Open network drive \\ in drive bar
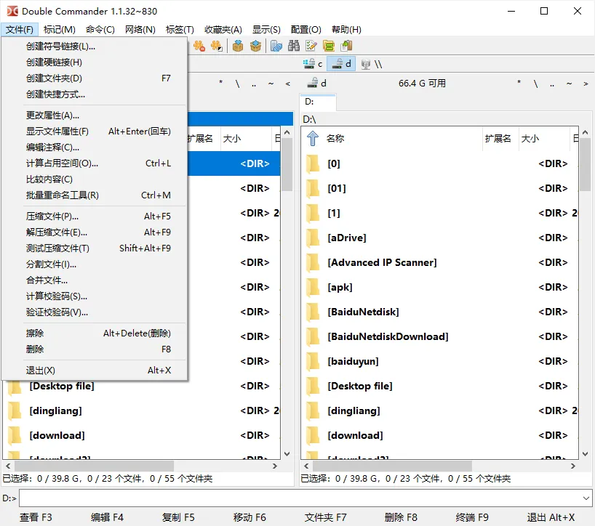Image resolution: width=595 pixels, height=526 pixels. [372, 64]
